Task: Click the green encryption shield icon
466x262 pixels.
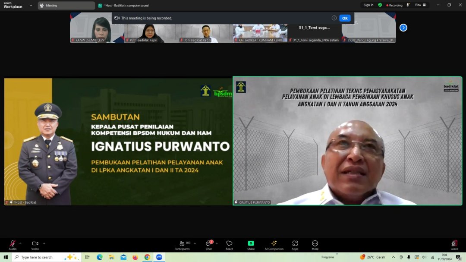Action: [380, 5]
